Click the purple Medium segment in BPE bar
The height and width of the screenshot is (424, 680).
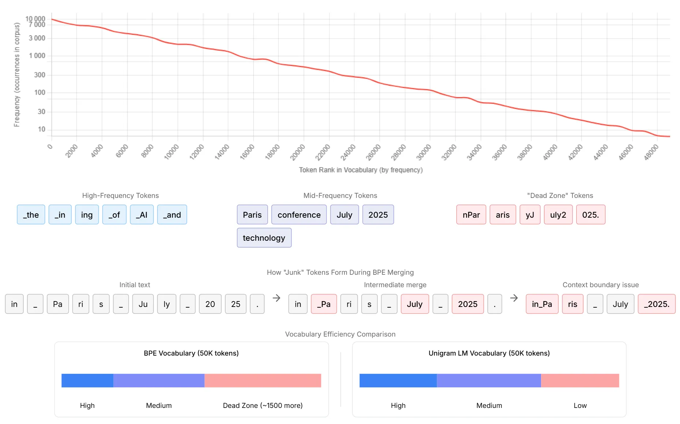[x=159, y=380]
